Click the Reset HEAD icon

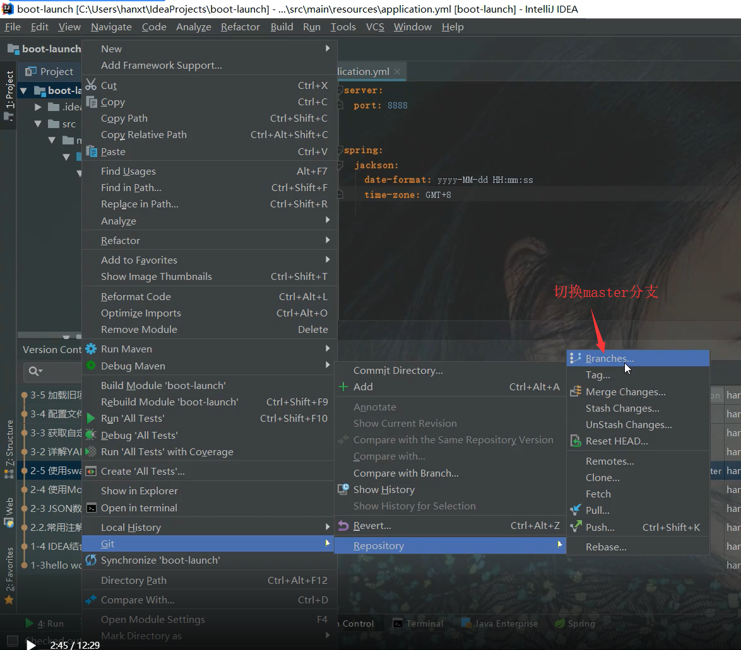pos(576,441)
